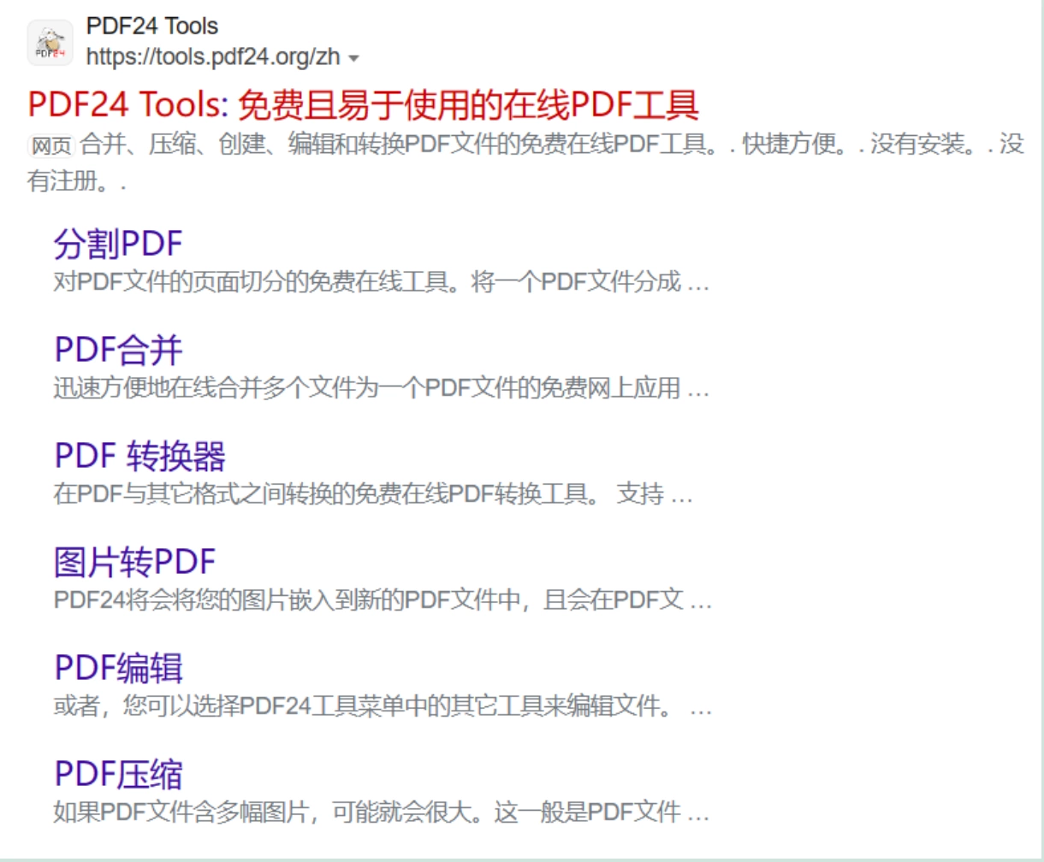Click the PDF24 Tools site name
Viewport: 1044px width, 862px height.
pos(152,26)
